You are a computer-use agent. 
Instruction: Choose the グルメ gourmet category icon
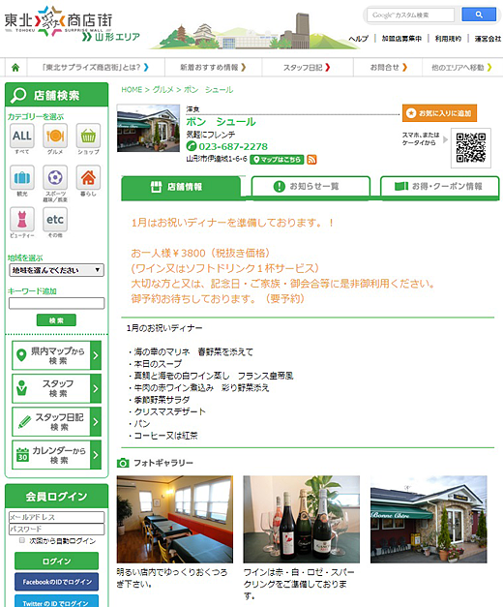point(55,136)
